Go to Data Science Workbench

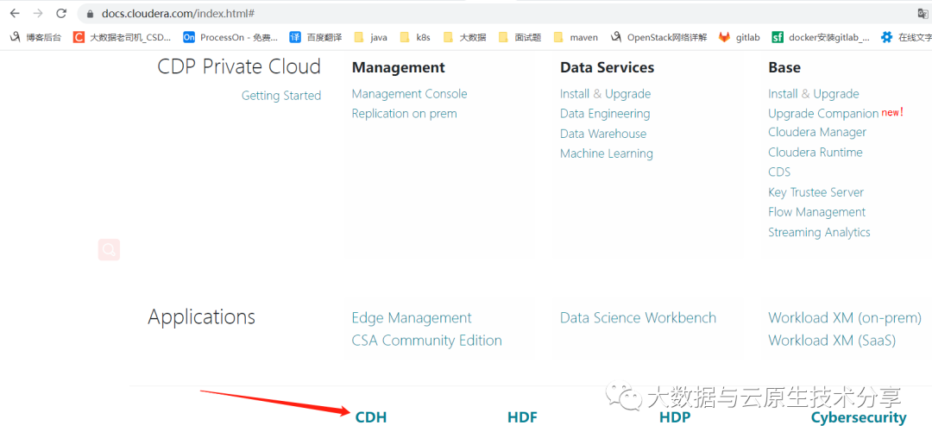(638, 318)
